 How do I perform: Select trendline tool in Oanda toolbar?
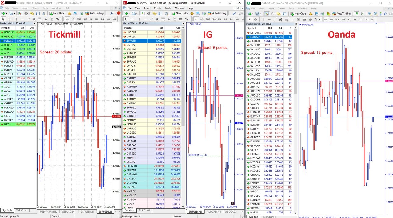pos(275,20)
